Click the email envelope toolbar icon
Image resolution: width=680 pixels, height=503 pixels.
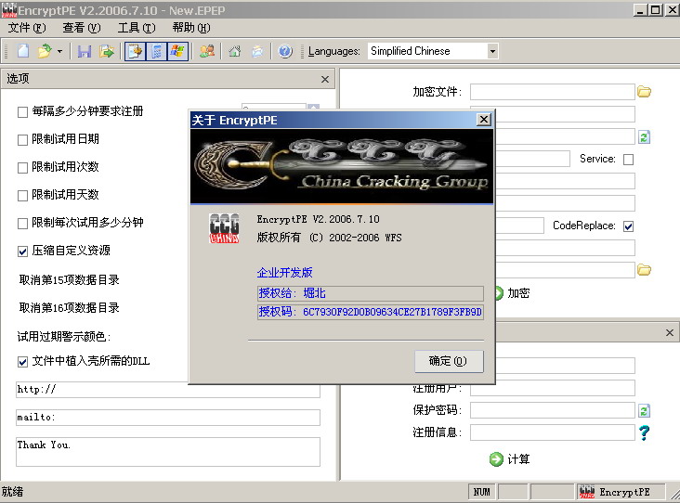257,51
